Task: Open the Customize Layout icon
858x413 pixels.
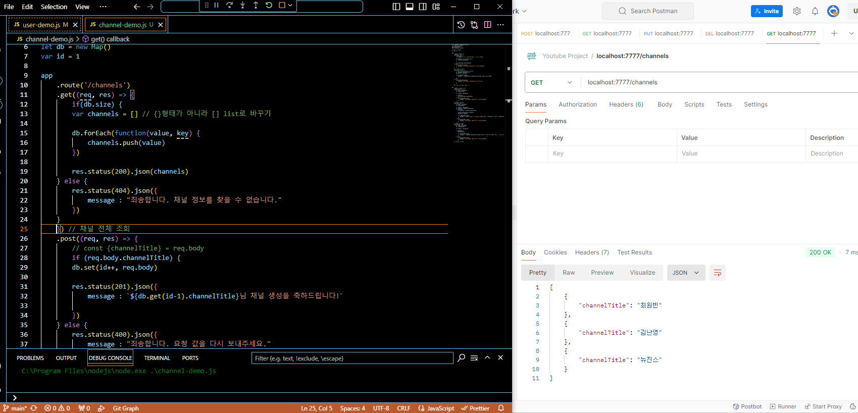Action: (436, 7)
